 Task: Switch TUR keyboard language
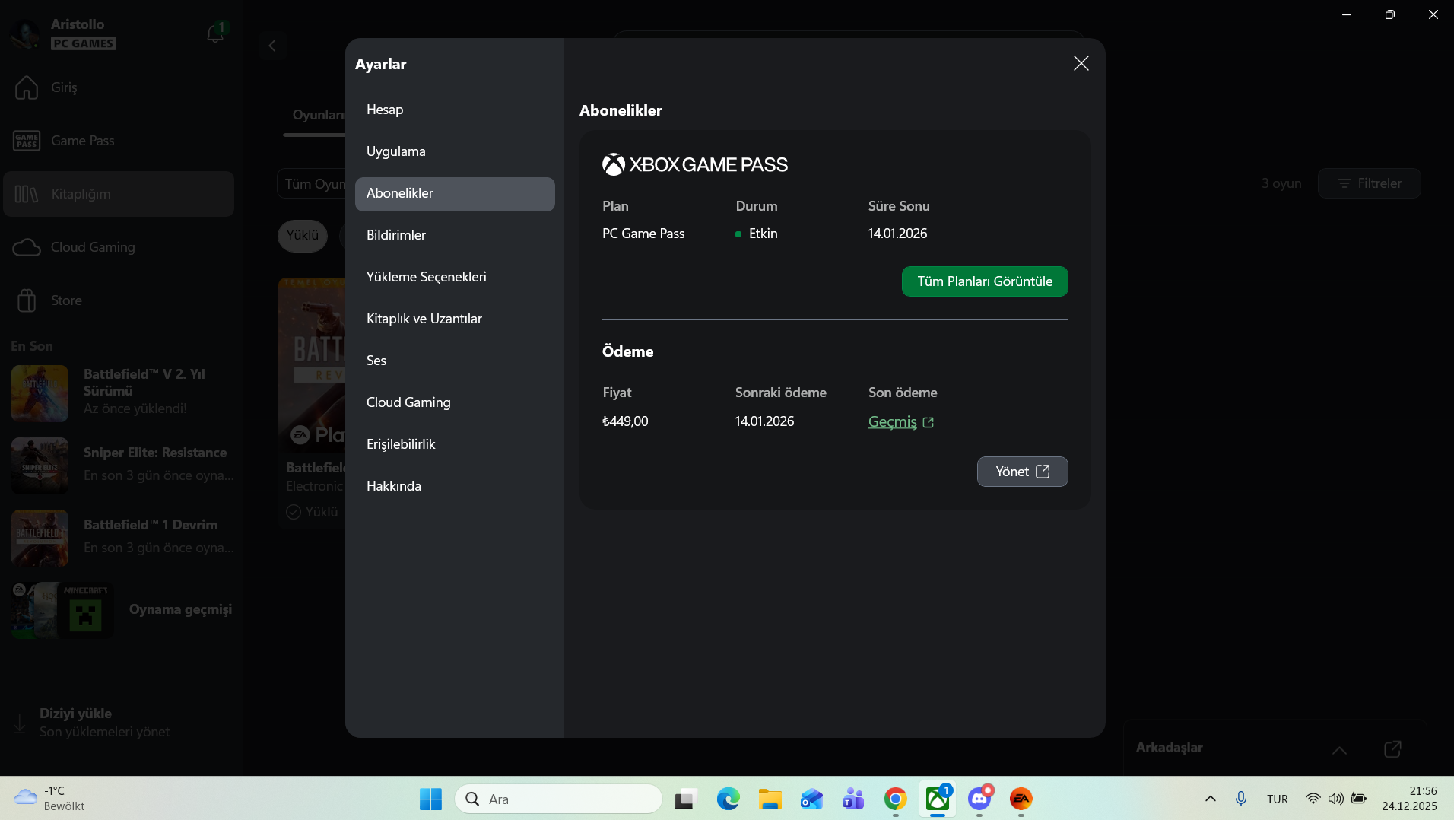pyautogui.click(x=1278, y=799)
